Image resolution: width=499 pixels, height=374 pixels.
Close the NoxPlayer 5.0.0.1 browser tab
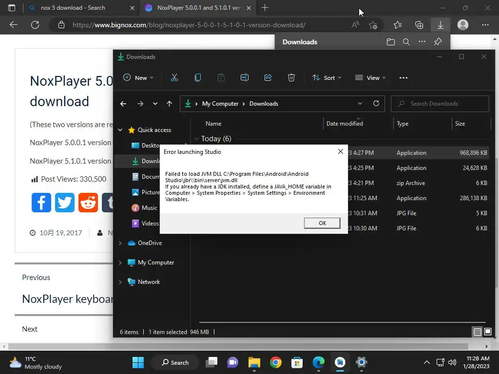[x=249, y=8]
